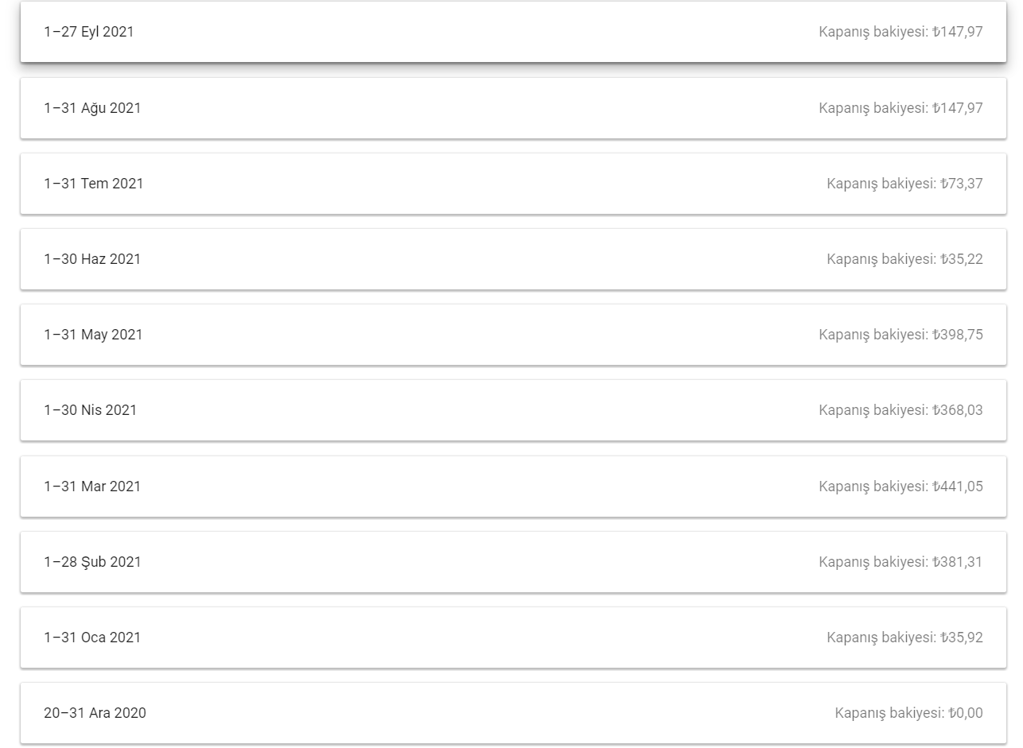This screenshot has height=748, width=1023.
Task: Select the Kapanış bakiyesi ₺441,05 text
Action: tap(900, 486)
